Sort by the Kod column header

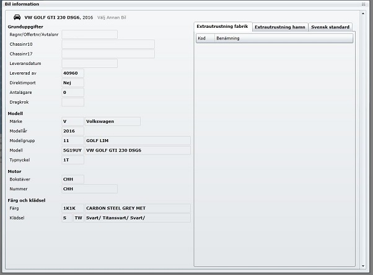(204, 38)
